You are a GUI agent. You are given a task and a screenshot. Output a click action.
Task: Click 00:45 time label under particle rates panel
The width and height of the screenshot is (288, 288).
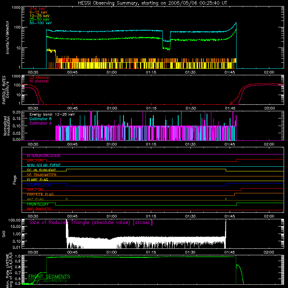coord(72,108)
